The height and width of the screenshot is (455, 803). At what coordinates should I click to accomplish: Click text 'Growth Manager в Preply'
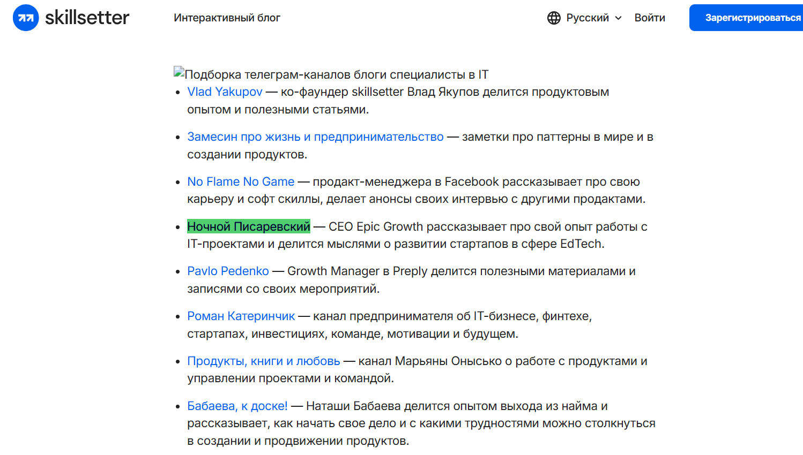(x=357, y=271)
